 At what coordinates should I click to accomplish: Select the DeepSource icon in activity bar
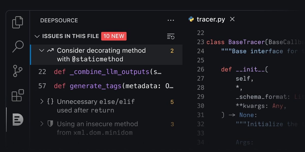tap(18, 120)
